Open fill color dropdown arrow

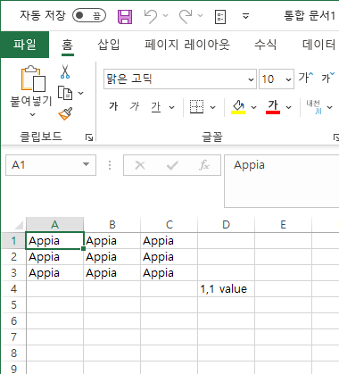click(x=253, y=107)
